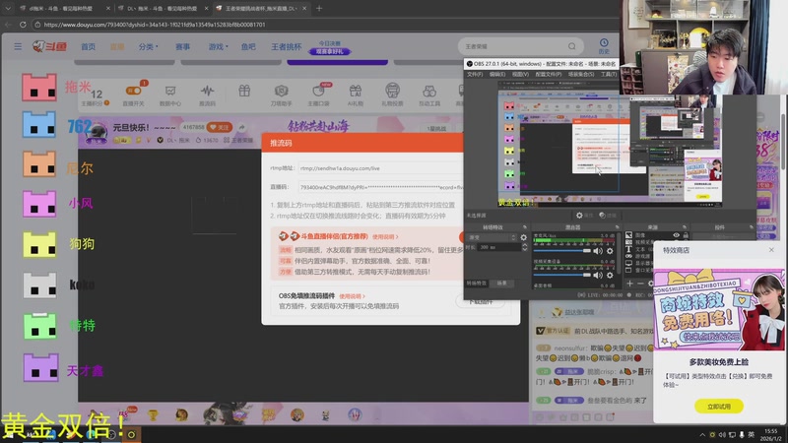Open the hamburger menu beside Douyu logo

[x=18, y=46]
